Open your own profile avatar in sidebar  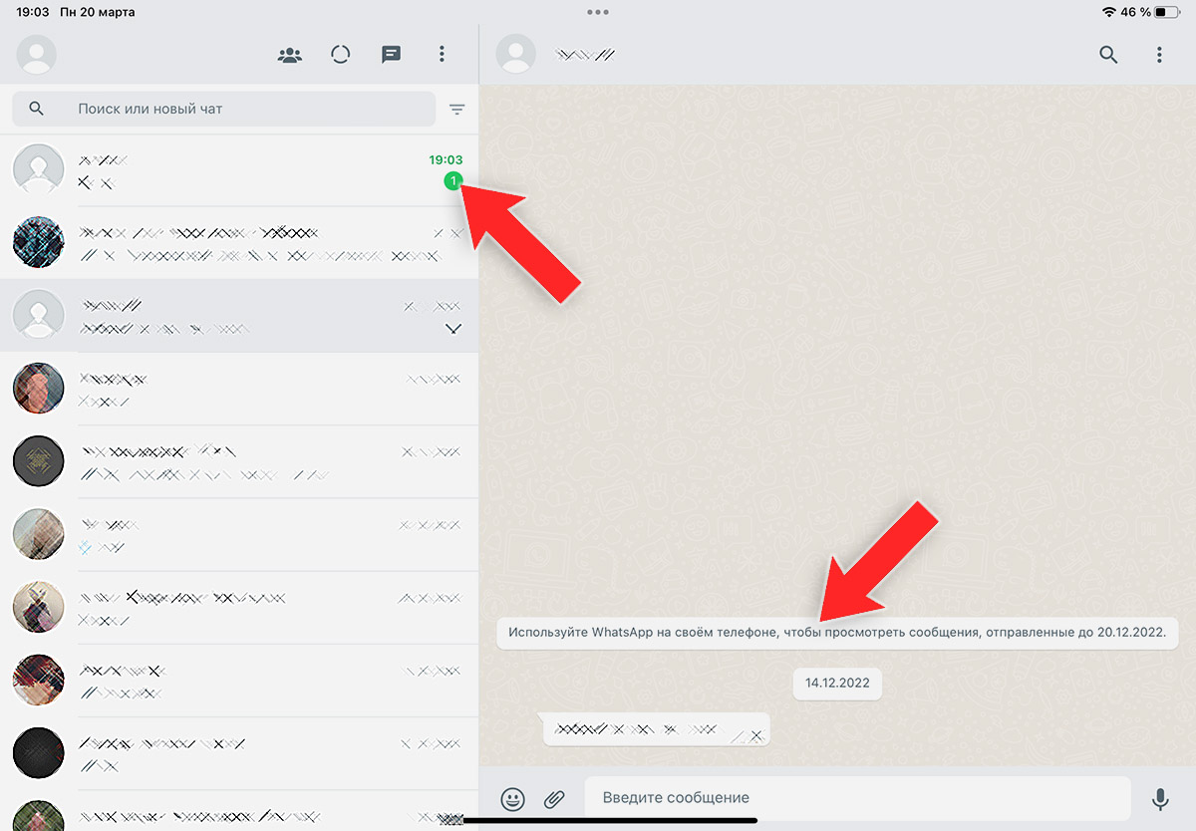[37, 55]
